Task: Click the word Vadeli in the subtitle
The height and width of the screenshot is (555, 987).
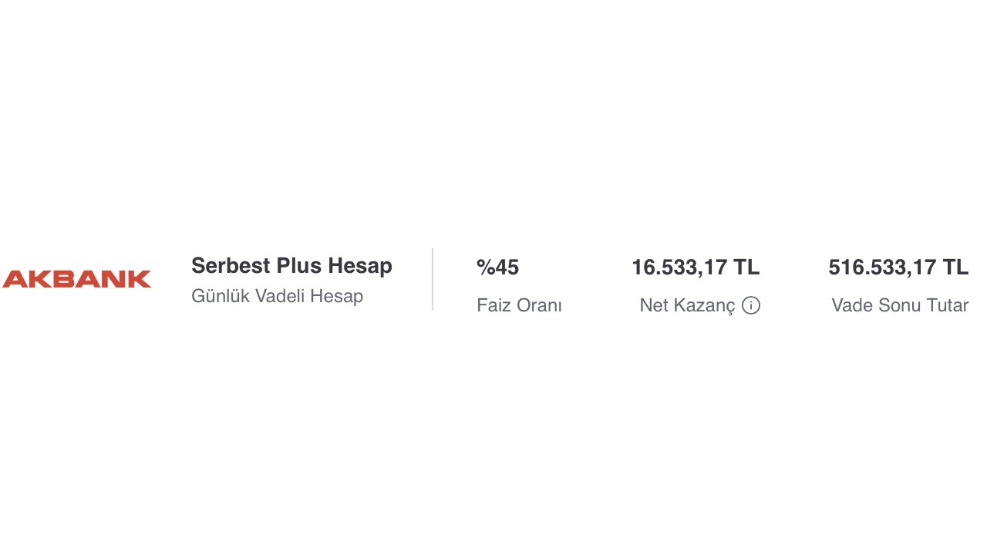Action: pos(278,296)
